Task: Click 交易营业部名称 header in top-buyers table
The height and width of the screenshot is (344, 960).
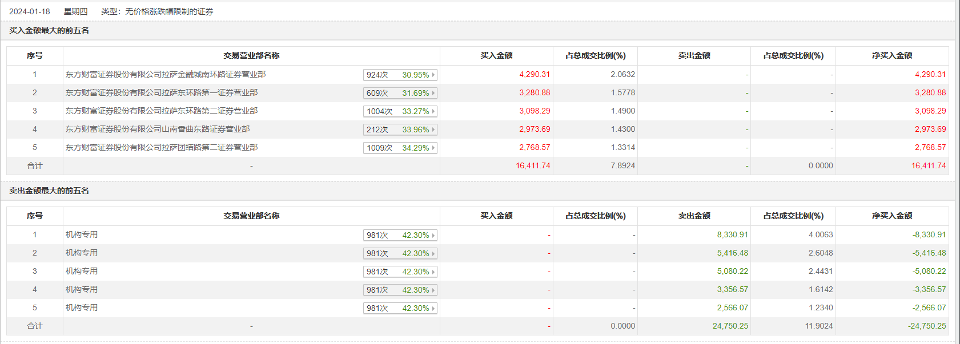Action: pos(251,55)
